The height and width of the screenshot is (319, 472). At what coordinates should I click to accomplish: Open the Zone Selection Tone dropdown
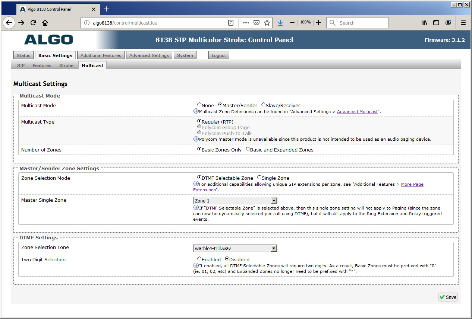click(274, 248)
